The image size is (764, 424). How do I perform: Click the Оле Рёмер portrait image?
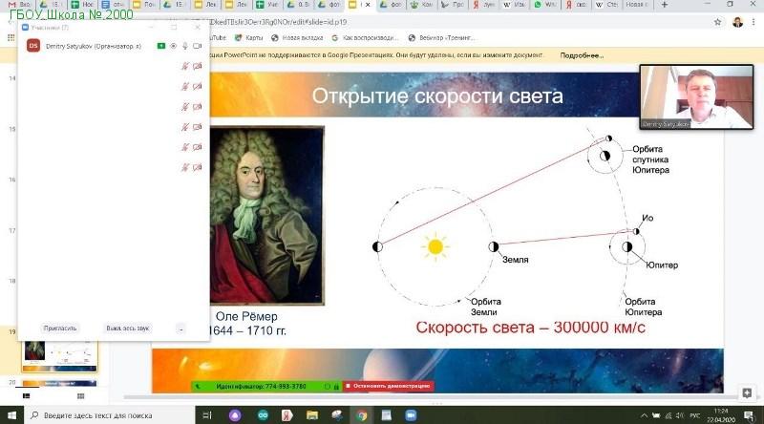point(267,216)
